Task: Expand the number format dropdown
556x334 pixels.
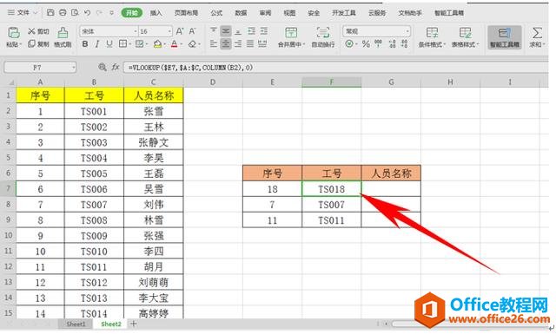Action: point(407,31)
